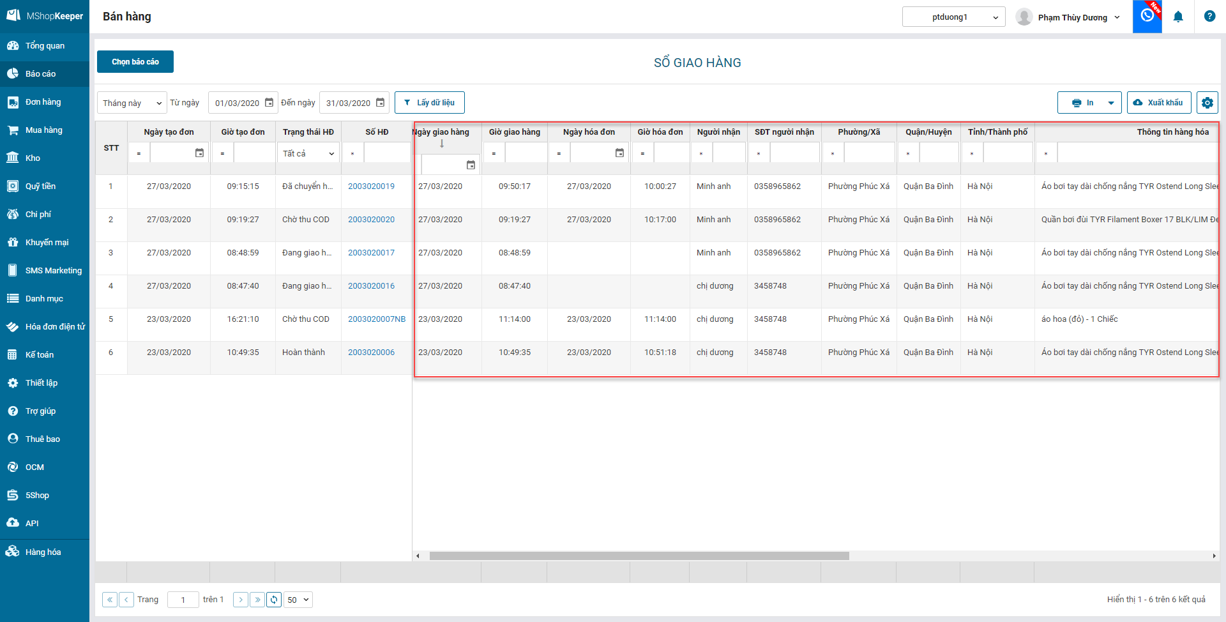
Task: Go to the last page arrow
Action: pyautogui.click(x=257, y=600)
